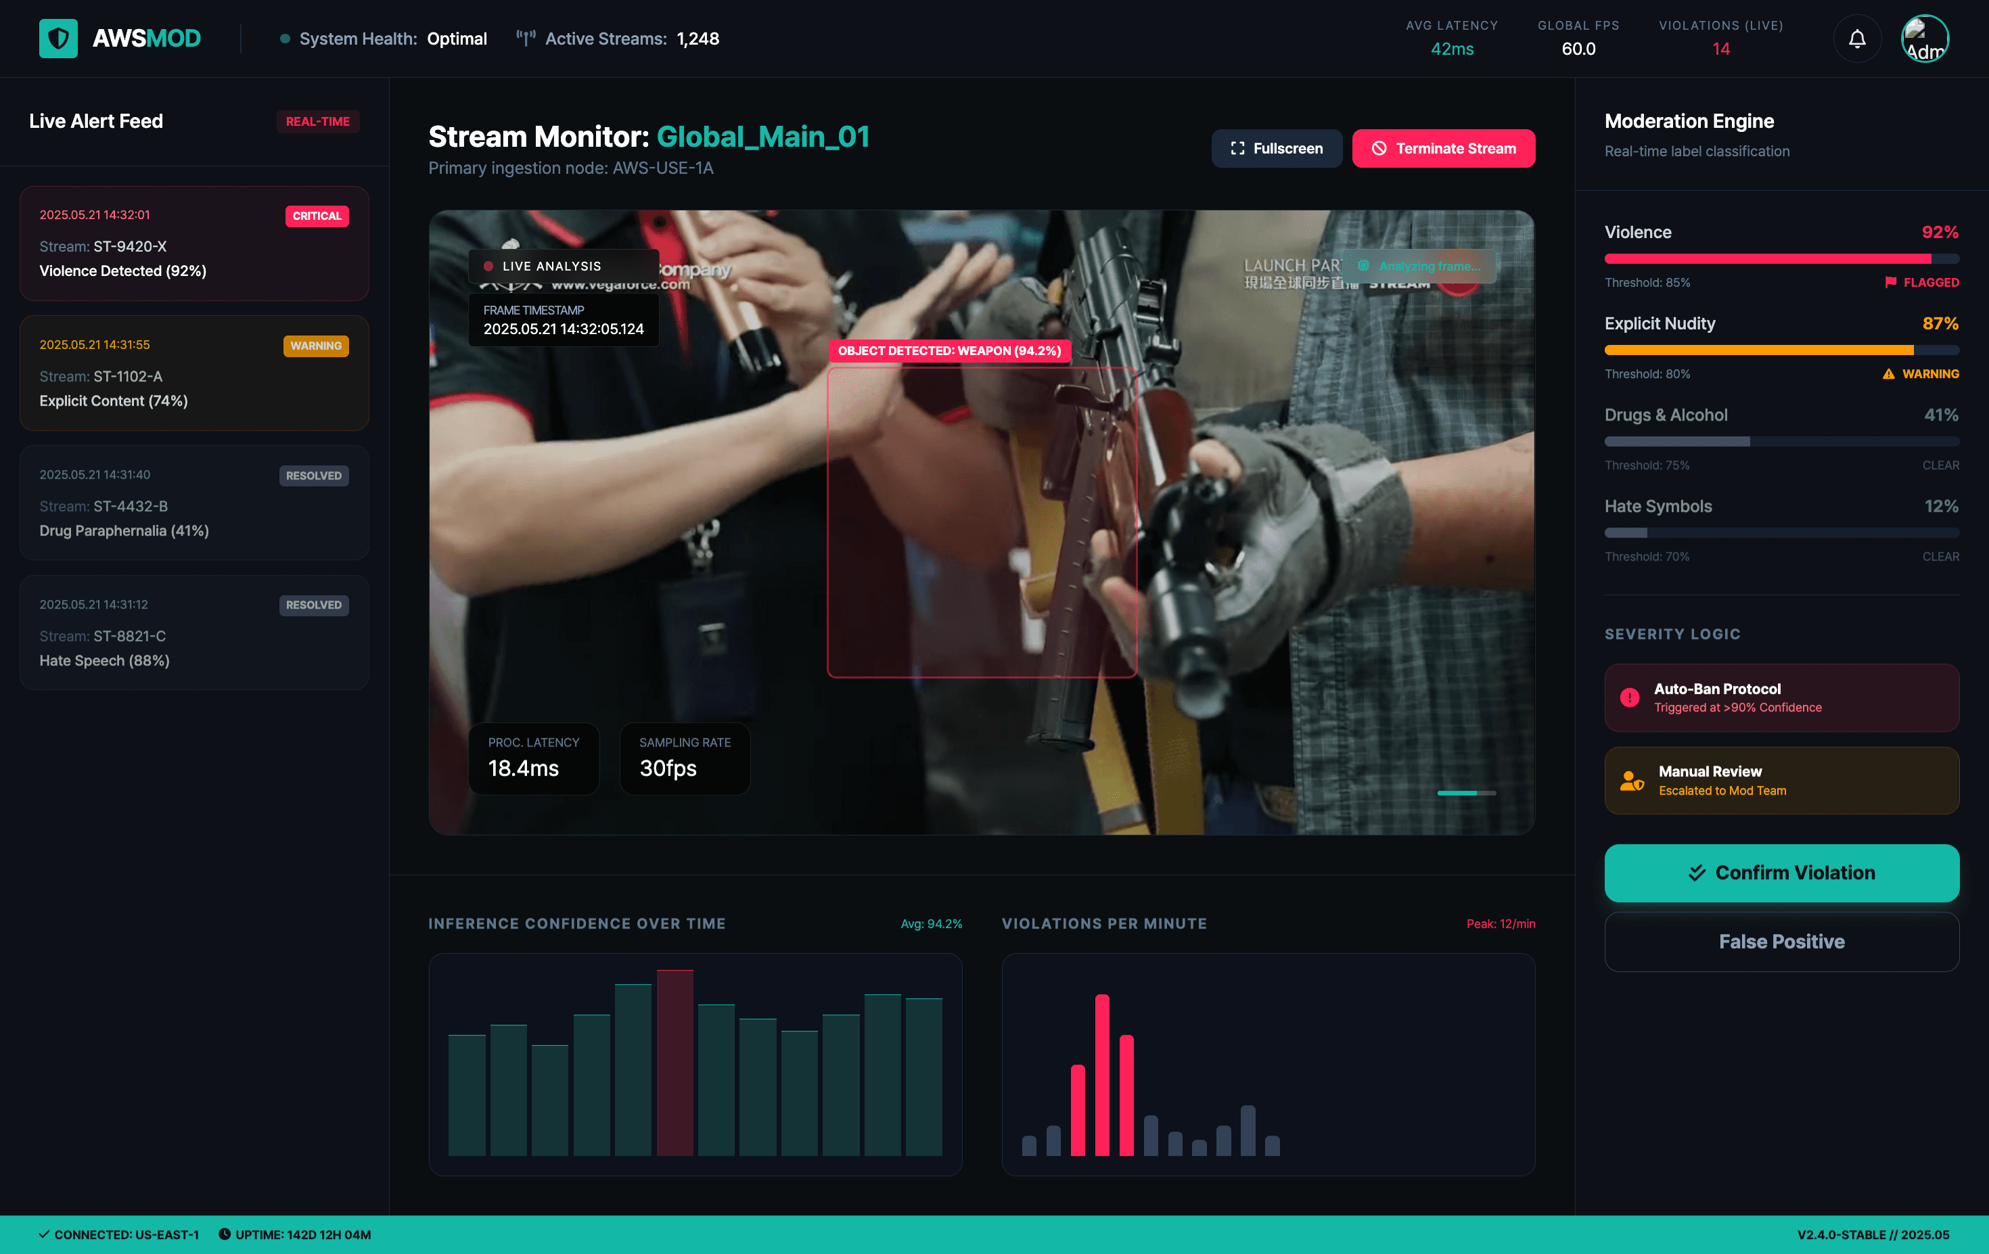
Task: Click the active streams signal icon
Action: tap(526, 37)
